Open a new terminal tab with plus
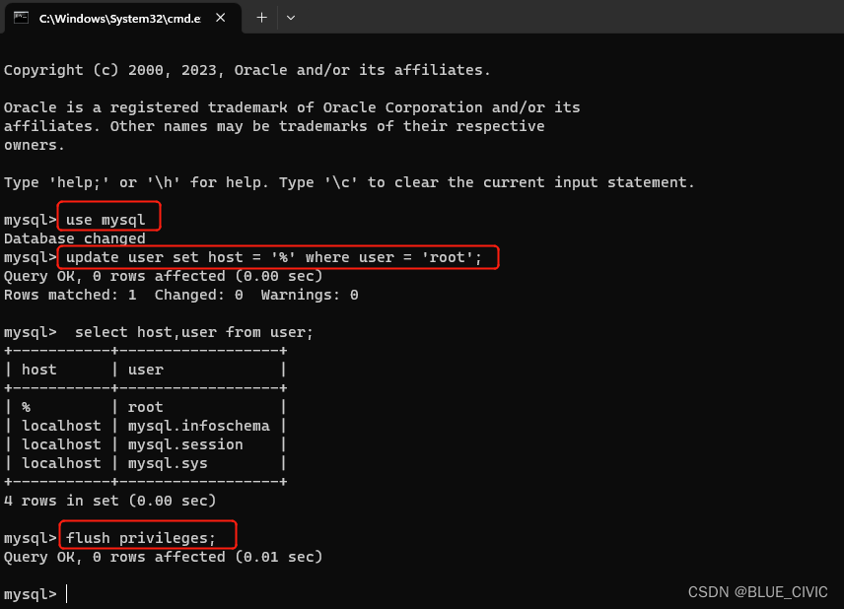 261,18
